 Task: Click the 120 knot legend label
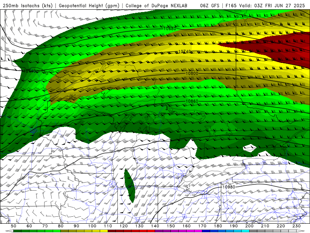tap(124, 226)
